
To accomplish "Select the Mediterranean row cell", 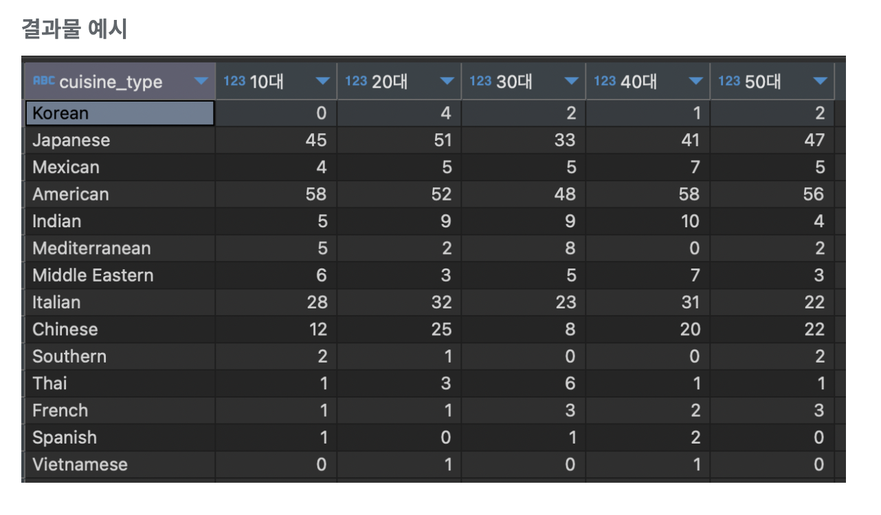I will 120,248.
